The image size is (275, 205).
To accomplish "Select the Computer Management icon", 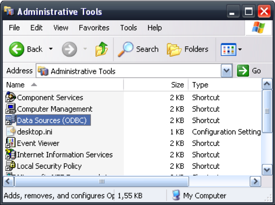I will (x=11, y=109).
